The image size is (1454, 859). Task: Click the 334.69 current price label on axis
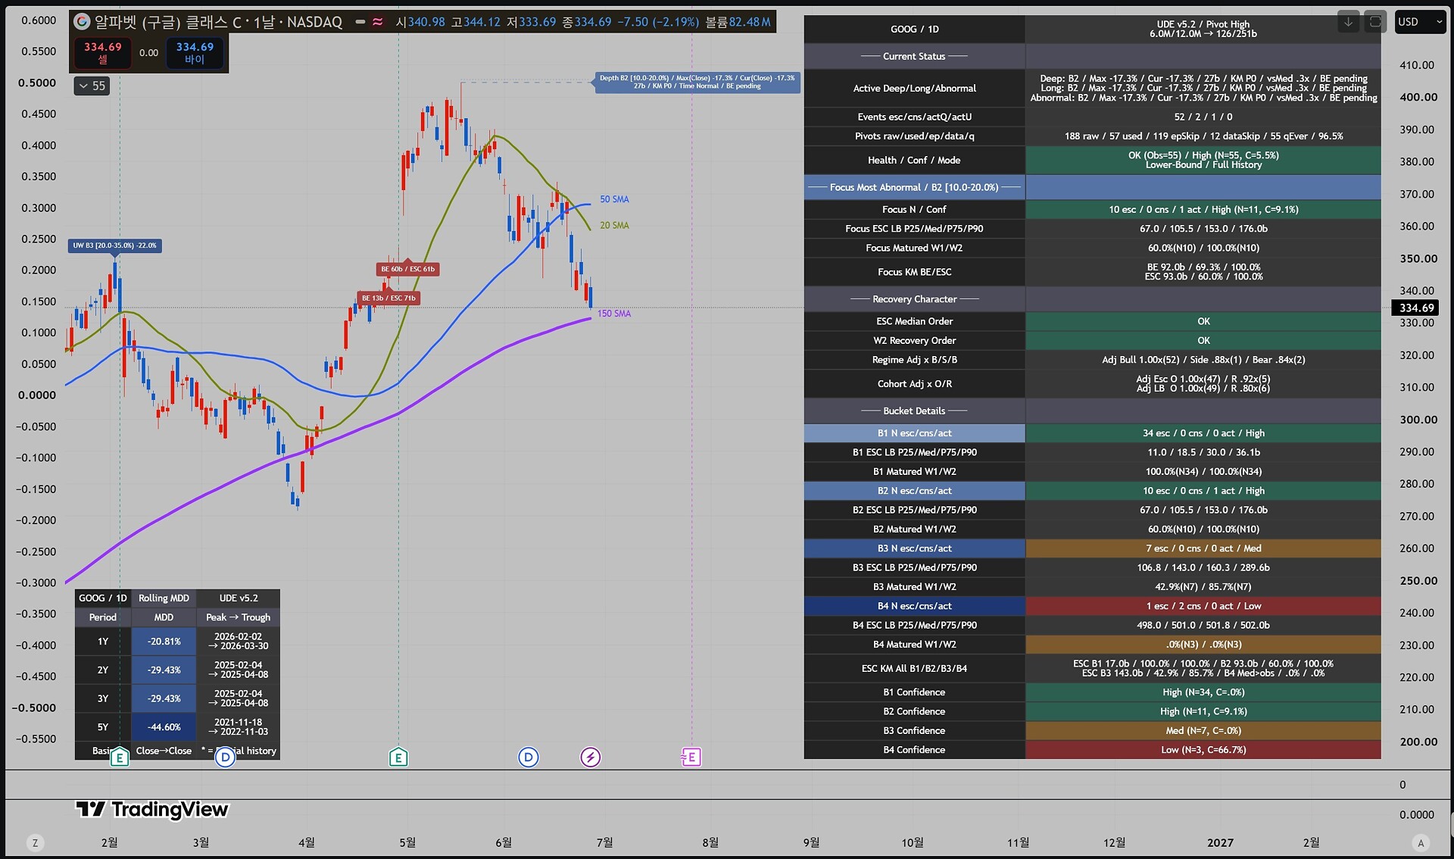1415,308
